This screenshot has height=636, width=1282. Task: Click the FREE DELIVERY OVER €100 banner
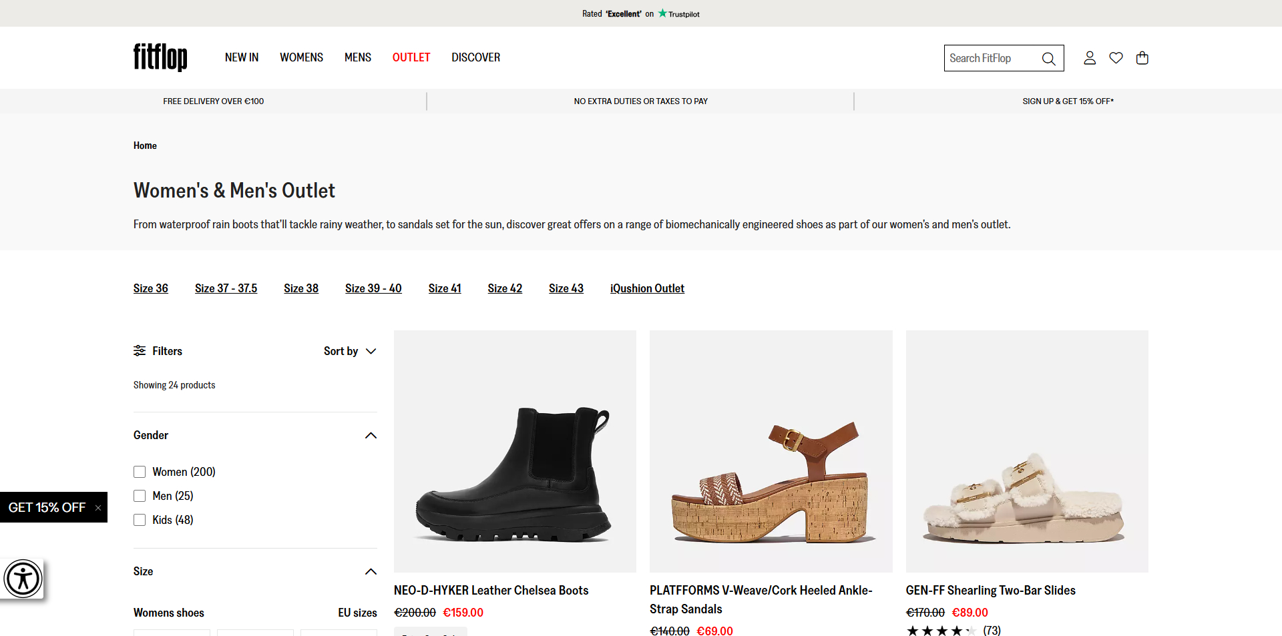point(214,101)
